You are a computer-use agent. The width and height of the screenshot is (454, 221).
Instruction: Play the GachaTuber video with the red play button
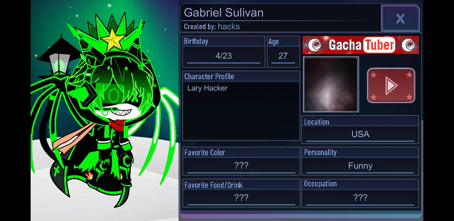[x=391, y=85]
